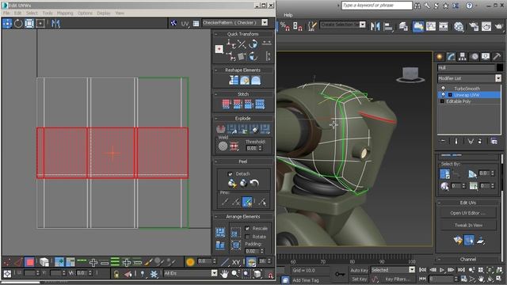
Task: Click the Straighten Selection icon under Reshape Elements
Action: click(234, 80)
